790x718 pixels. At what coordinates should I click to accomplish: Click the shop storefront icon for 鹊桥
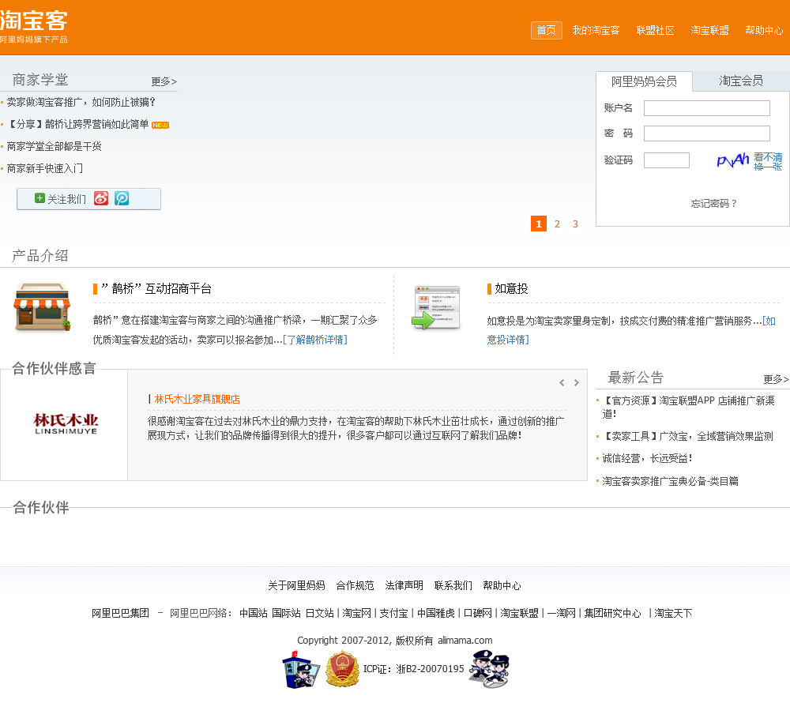(x=43, y=306)
